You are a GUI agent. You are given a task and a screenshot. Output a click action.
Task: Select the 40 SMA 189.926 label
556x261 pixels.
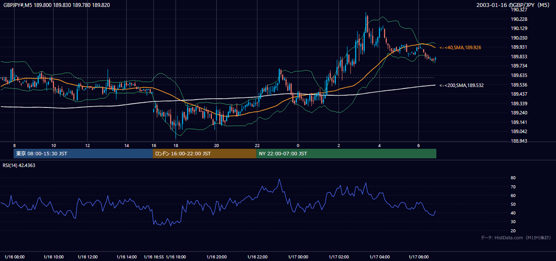[460, 47]
